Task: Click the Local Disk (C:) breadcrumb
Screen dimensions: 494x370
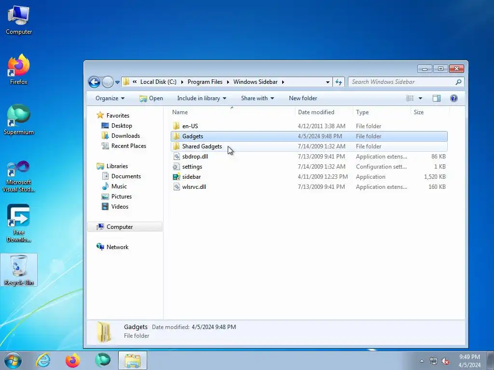Action: coord(158,82)
